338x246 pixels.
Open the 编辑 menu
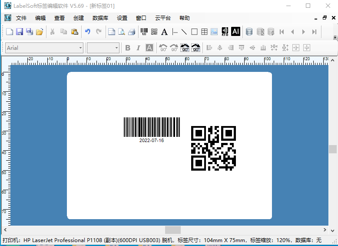(40, 18)
